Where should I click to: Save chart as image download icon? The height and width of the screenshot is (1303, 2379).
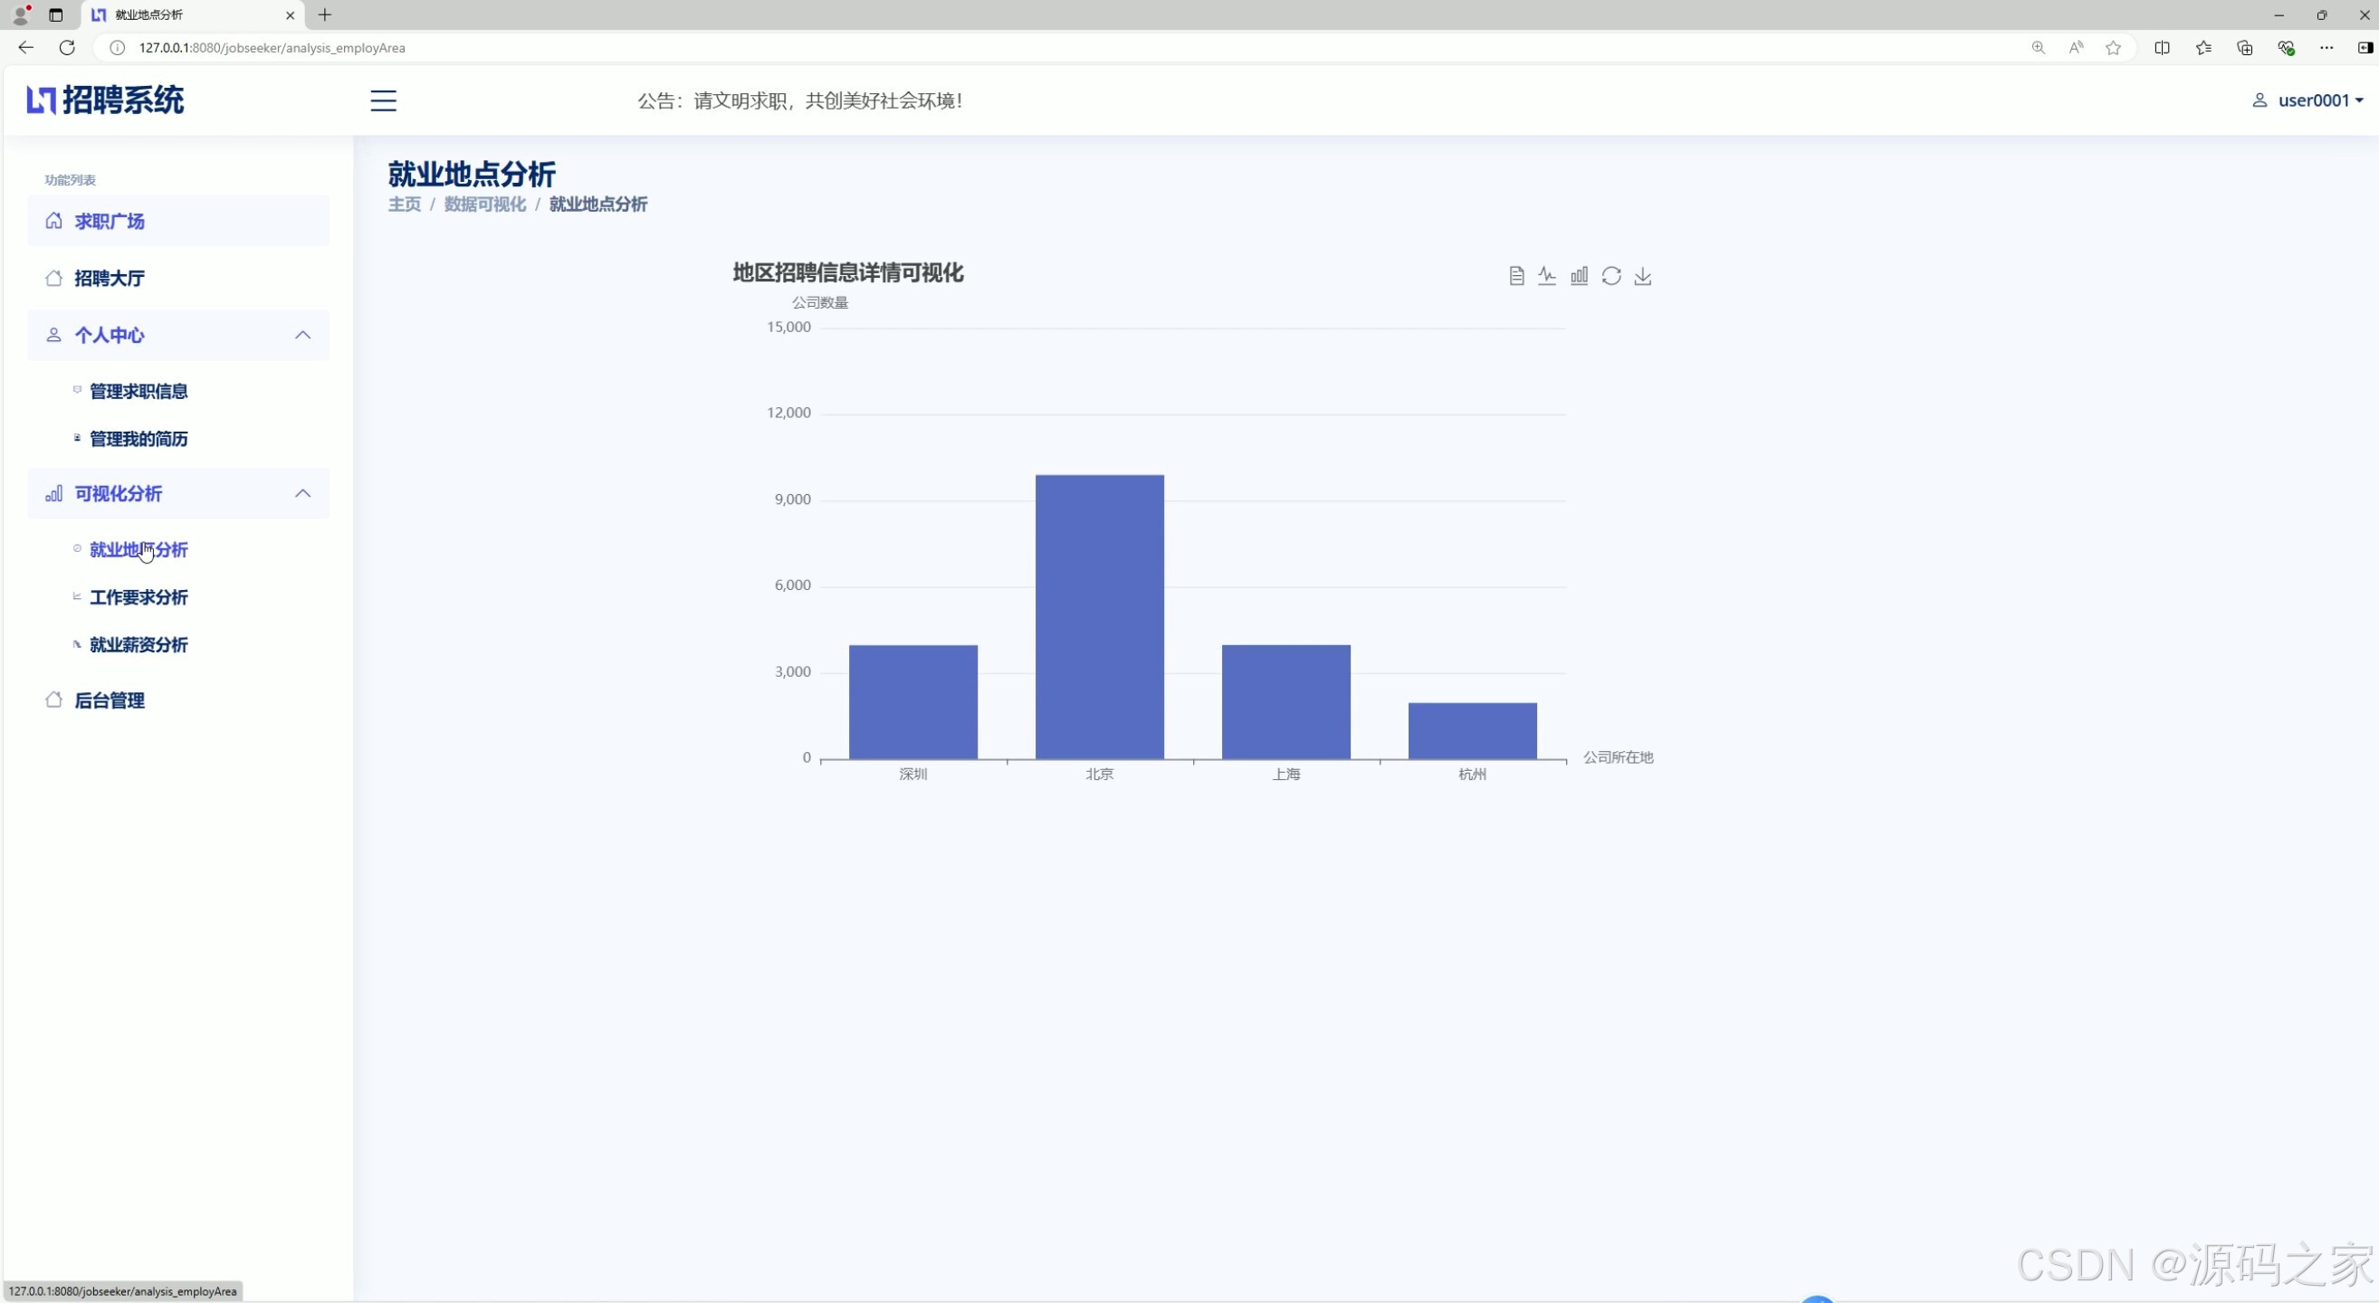(1643, 276)
